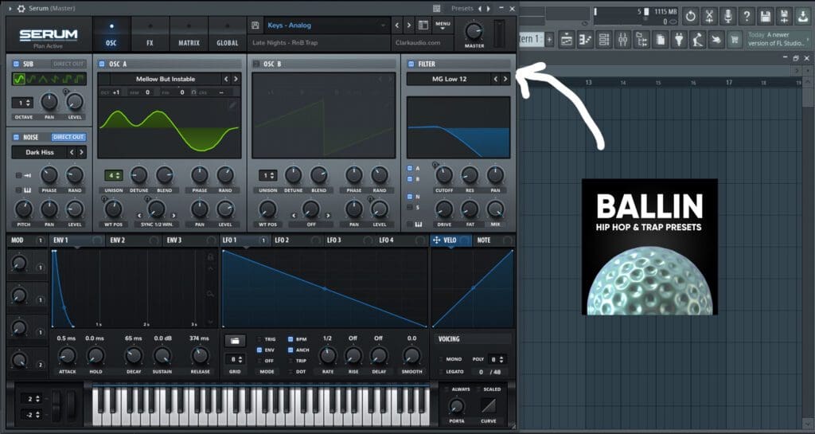Image resolution: width=815 pixels, height=434 pixels.
Task: Enable OSC B with its power switch
Action: (256, 64)
